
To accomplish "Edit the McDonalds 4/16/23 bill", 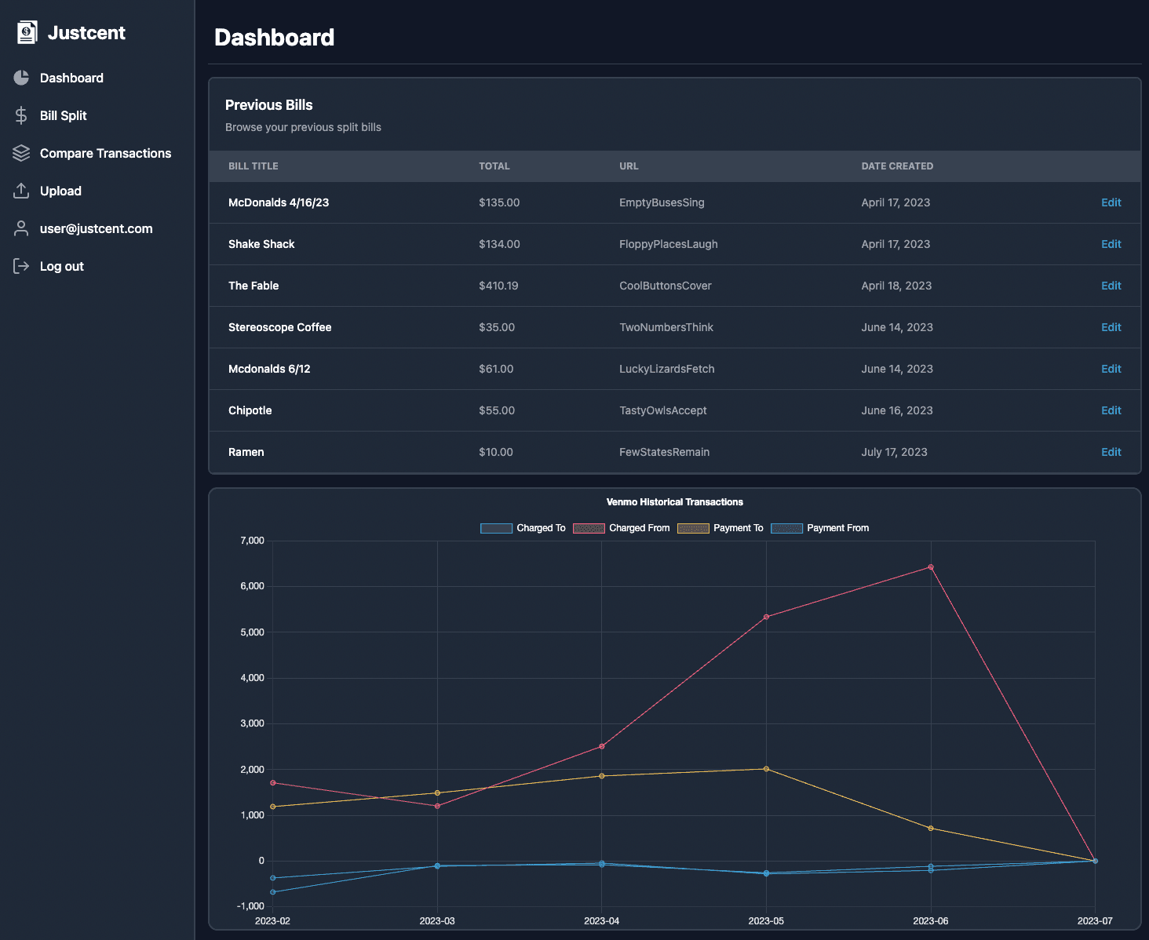I will 1111,202.
